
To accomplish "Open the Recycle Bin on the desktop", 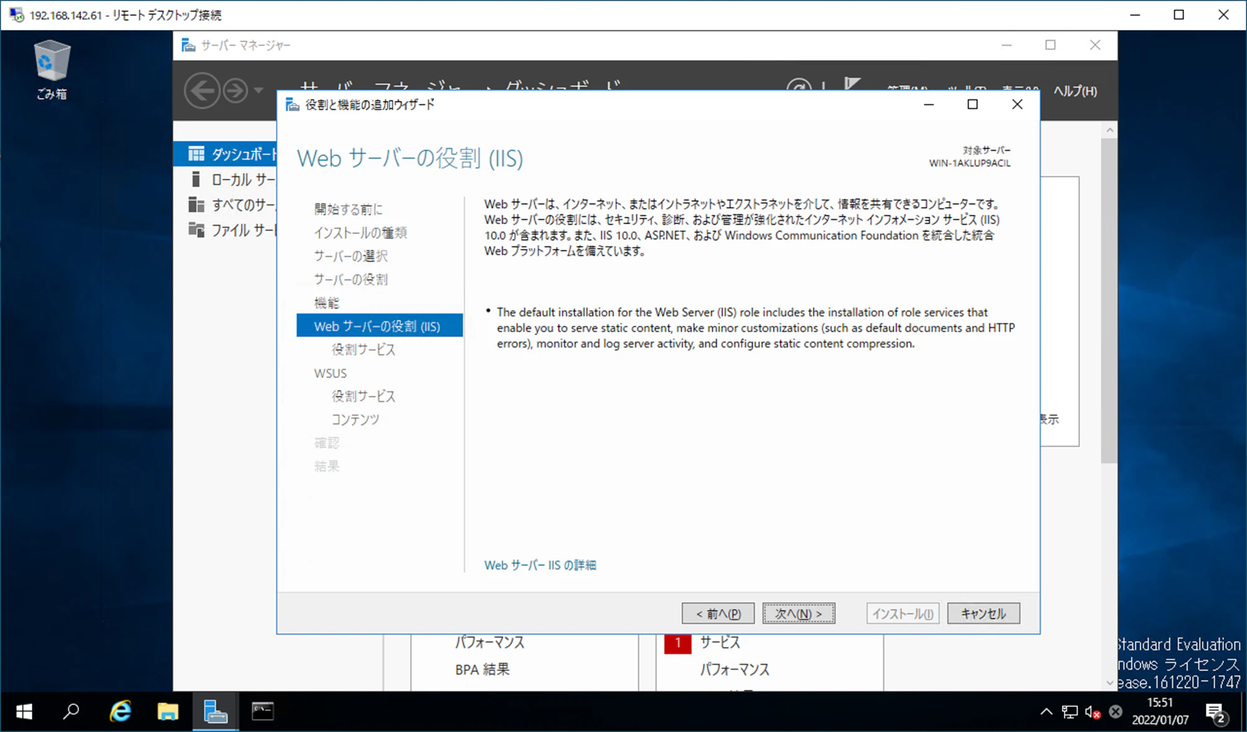I will (x=51, y=69).
